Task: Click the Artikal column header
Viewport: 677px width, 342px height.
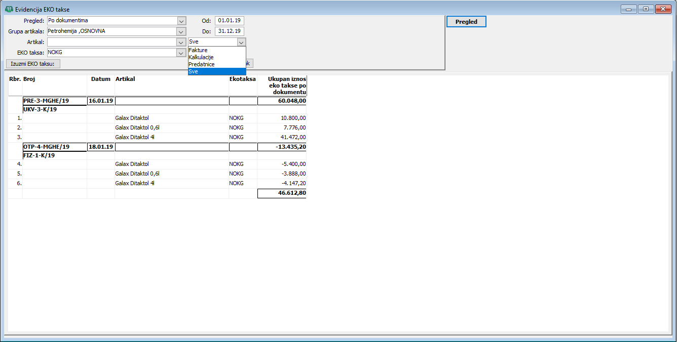Action: [125, 79]
